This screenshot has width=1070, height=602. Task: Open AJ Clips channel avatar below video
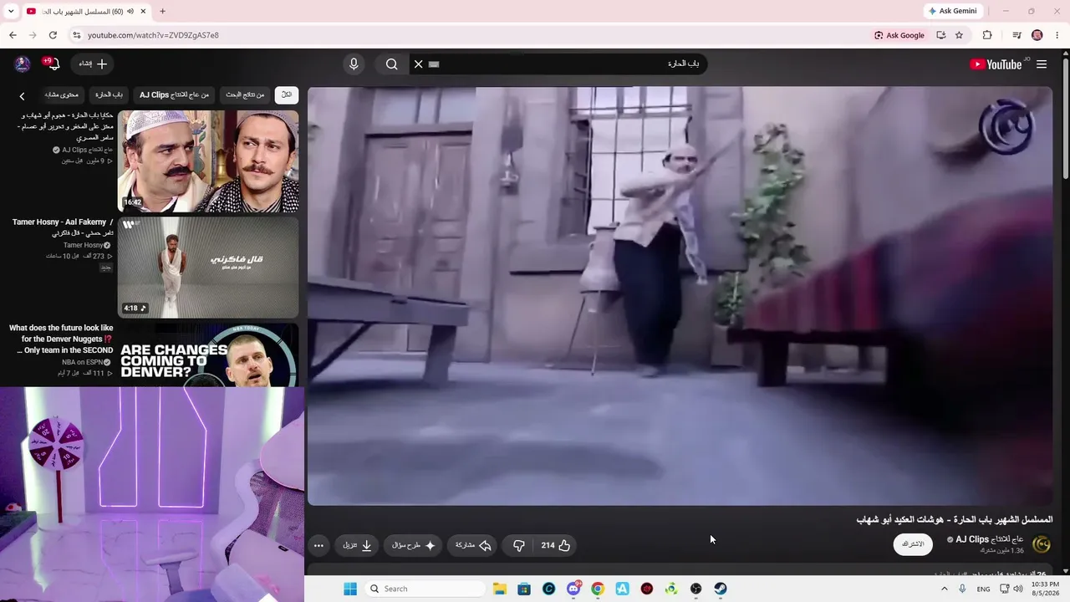(x=1042, y=544)
